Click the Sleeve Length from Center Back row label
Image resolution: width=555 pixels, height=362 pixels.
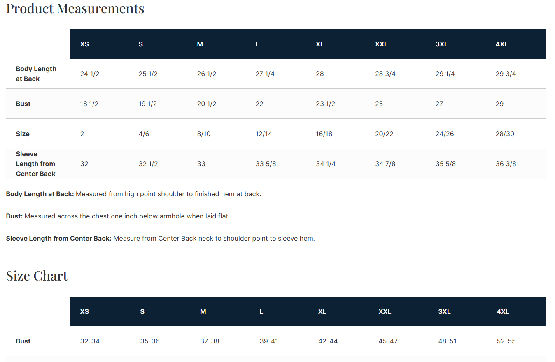click(x=36, y=164)
